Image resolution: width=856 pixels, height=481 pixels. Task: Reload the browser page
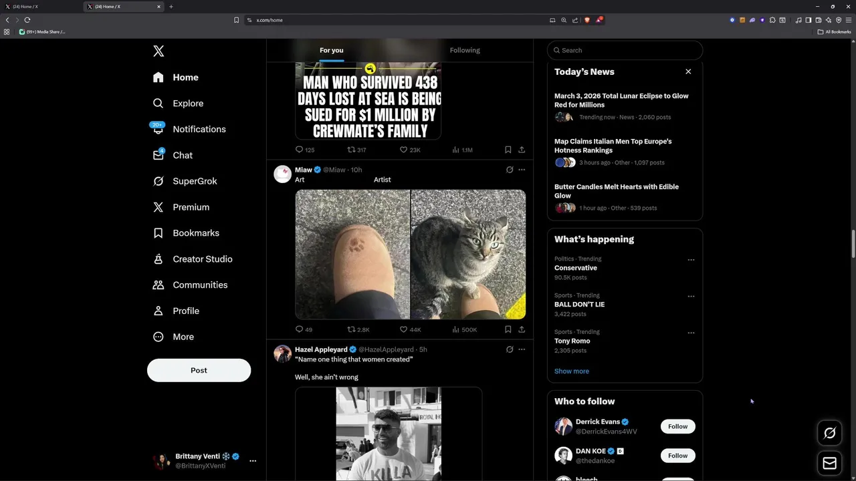27,20
